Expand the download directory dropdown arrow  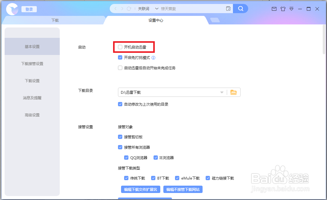click(x=222, y=93)
